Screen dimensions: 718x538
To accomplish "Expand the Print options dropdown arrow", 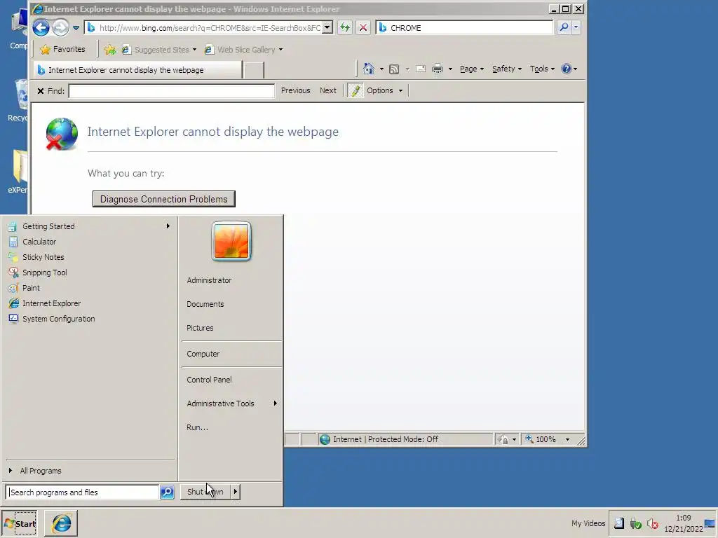I will (450, 69).
